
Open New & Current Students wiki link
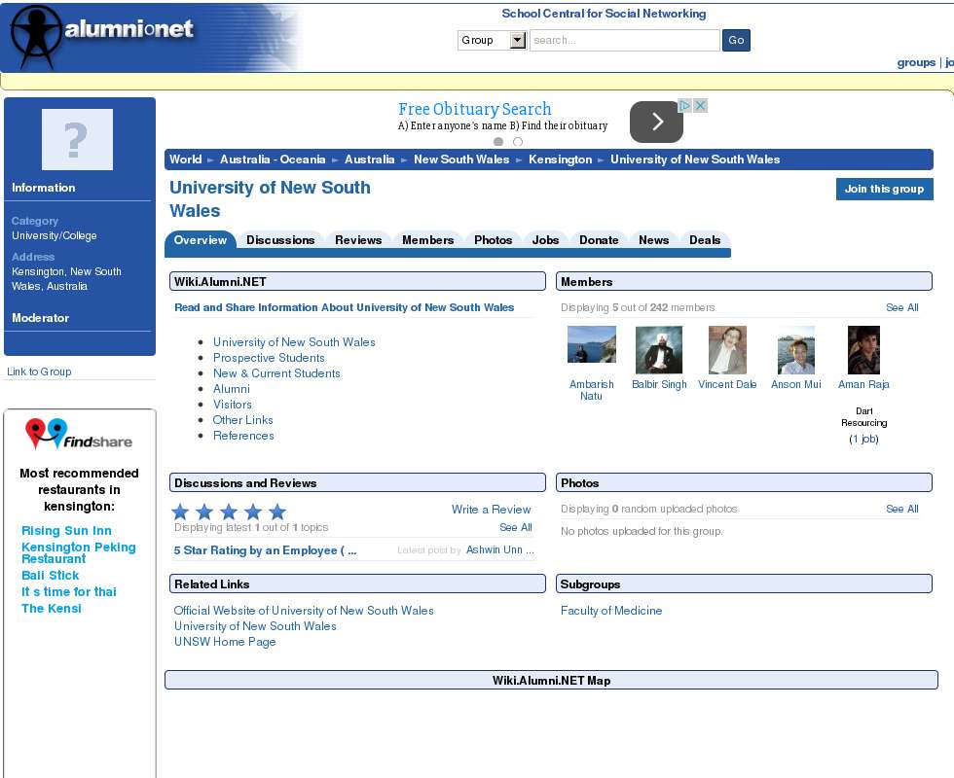pyautogui.click(x=276, y=373)
